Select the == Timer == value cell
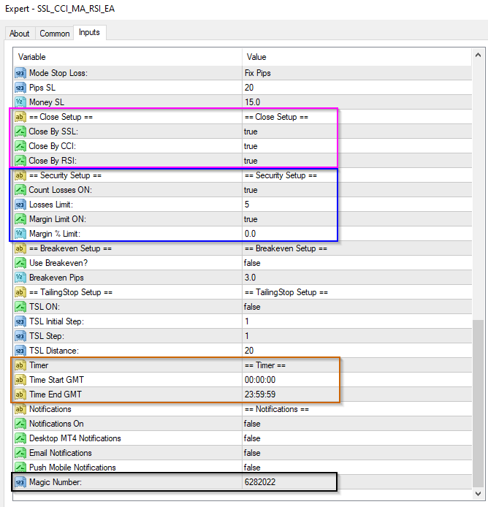 [357, 365]
